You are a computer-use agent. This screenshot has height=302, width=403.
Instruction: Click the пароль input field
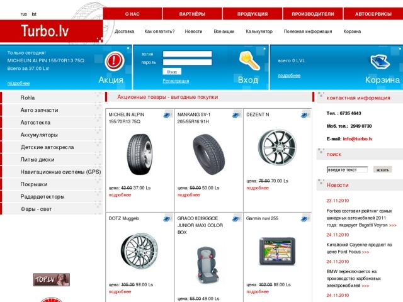coord(188,62)
